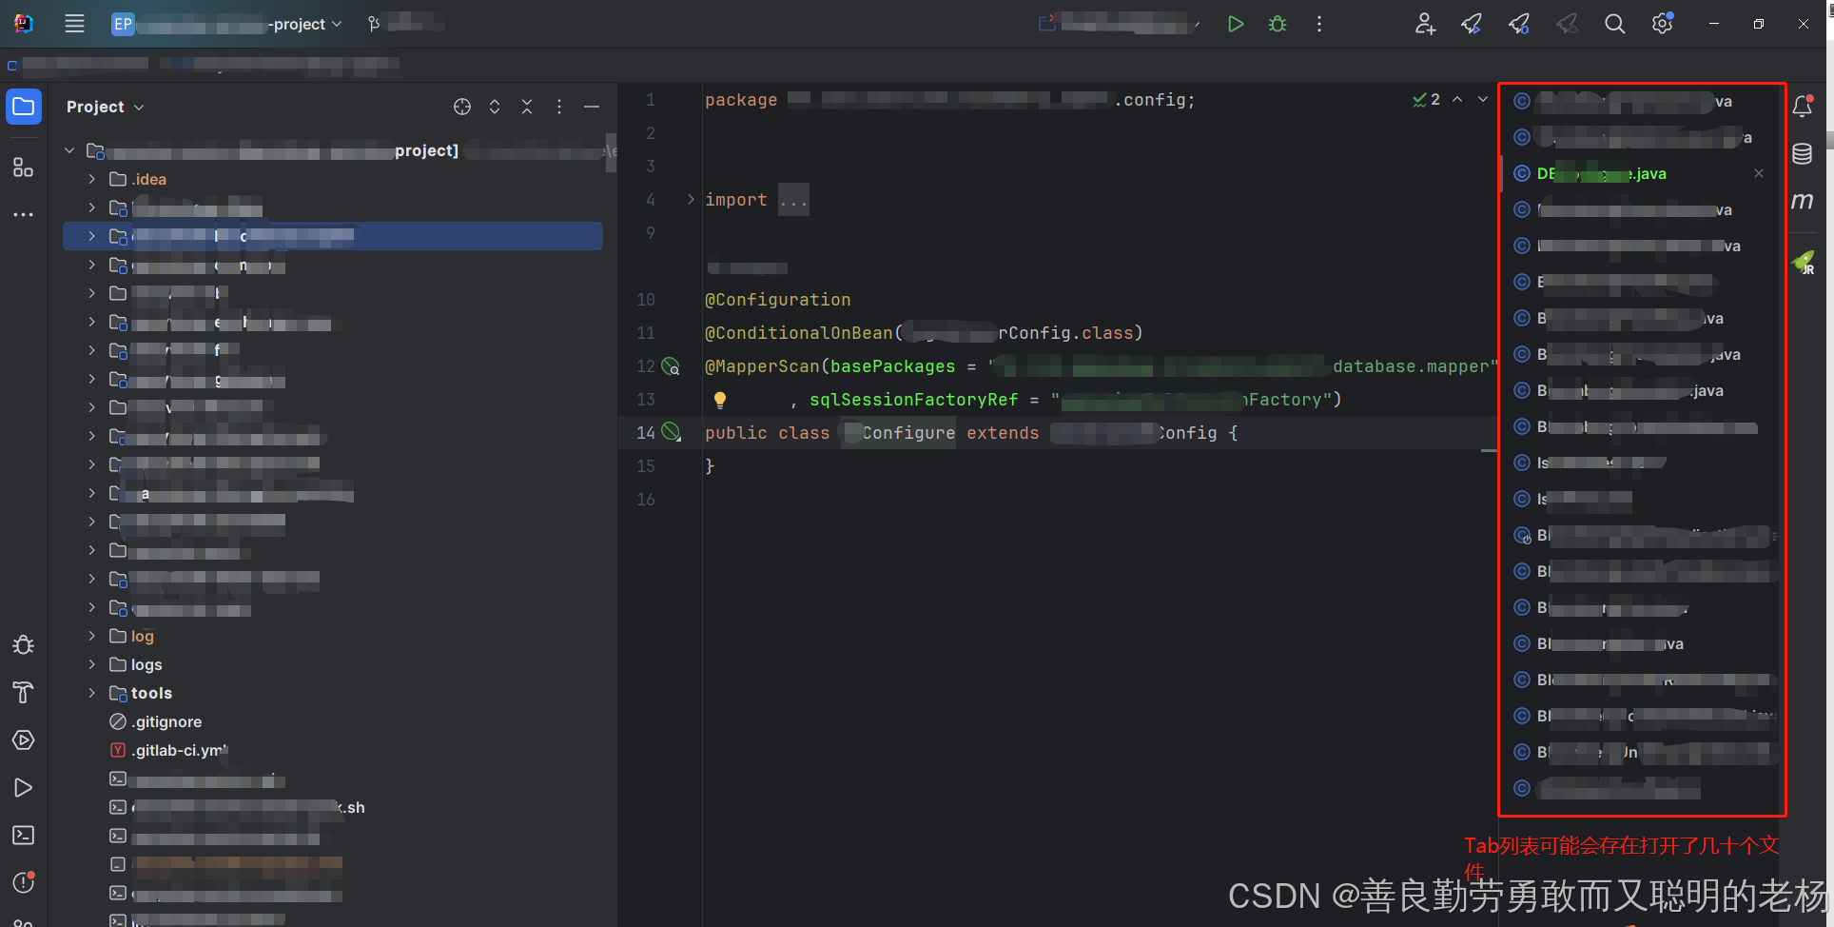1834x927 pixels.
Task: Open the Problems tool window
Action: point(24,882)
